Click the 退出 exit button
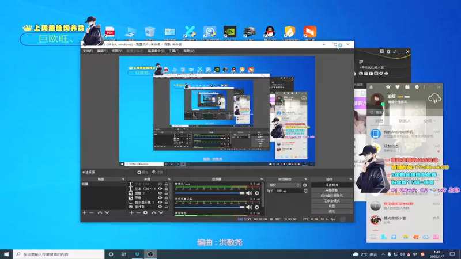This screenshot has height=259, width=461. pyautogui.click(x=332, y=211)
